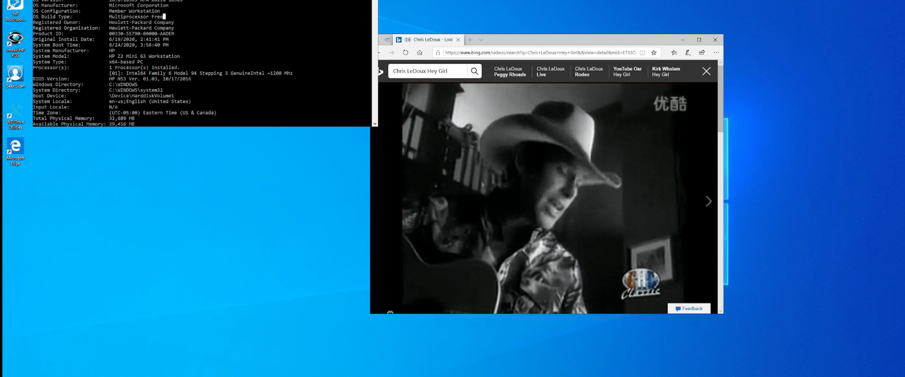The image size is (905, 377).
Task: Open the YouTube Oar Hey Girl suggestion
Action: [627, 72]
